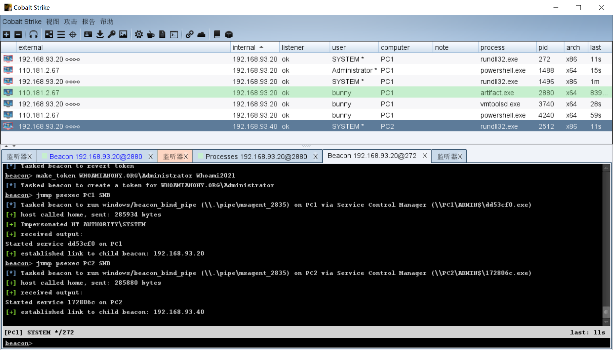Image resolution: width=613 pixels, height=350 pixels.
Task: Click the cloud web server icon
Action: [x=201, y=34]
